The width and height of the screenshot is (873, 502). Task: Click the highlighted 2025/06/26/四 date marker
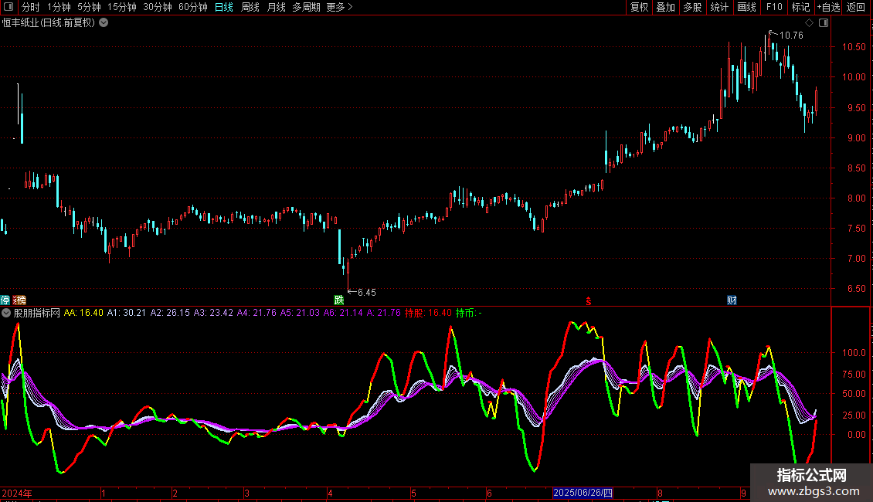point(583,493)
